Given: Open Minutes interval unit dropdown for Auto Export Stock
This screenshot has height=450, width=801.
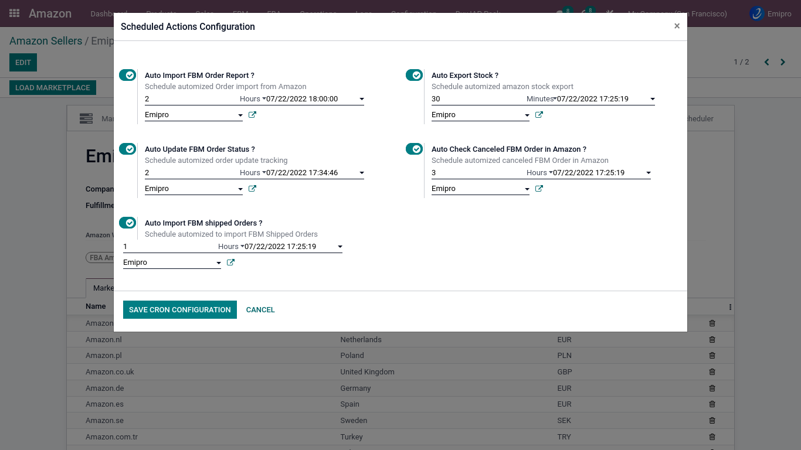Looking at the screenshot, I should (x=541, y=99).
